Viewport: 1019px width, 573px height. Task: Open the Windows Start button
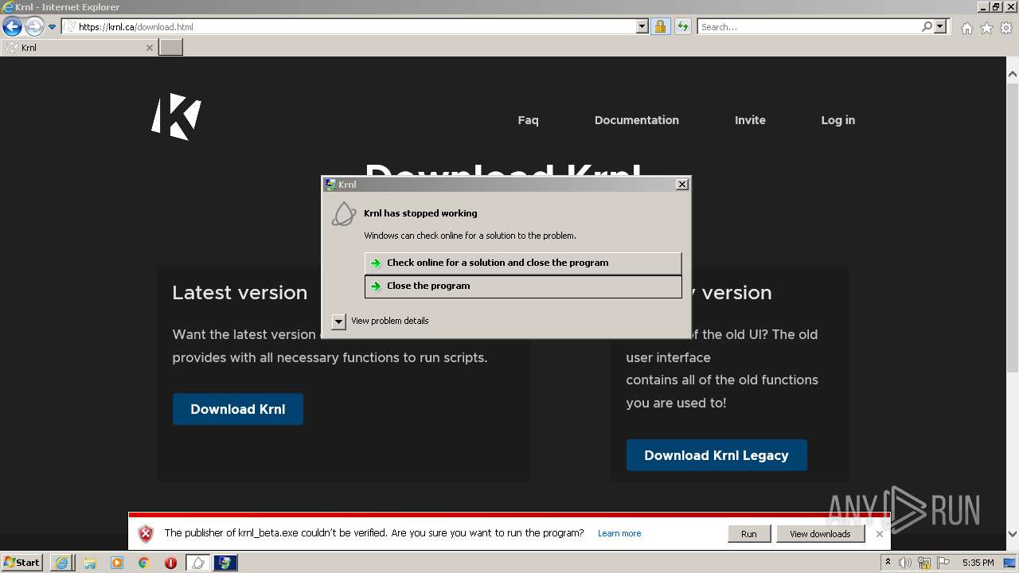tap(22, 563)
